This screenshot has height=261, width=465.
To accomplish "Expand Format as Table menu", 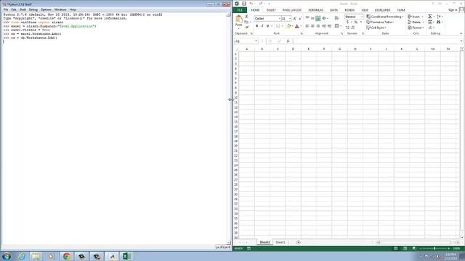I will (x=380, y=22).
